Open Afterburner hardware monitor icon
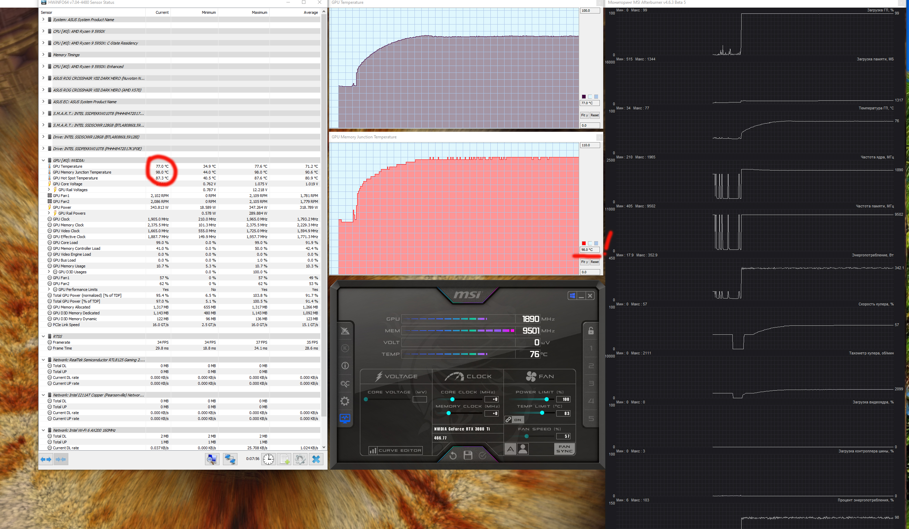 (345, 418)
